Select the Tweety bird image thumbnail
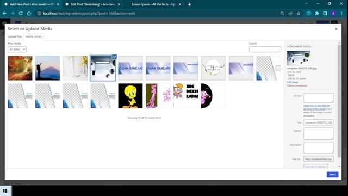The image size is (348, 196). pos(130,96)
